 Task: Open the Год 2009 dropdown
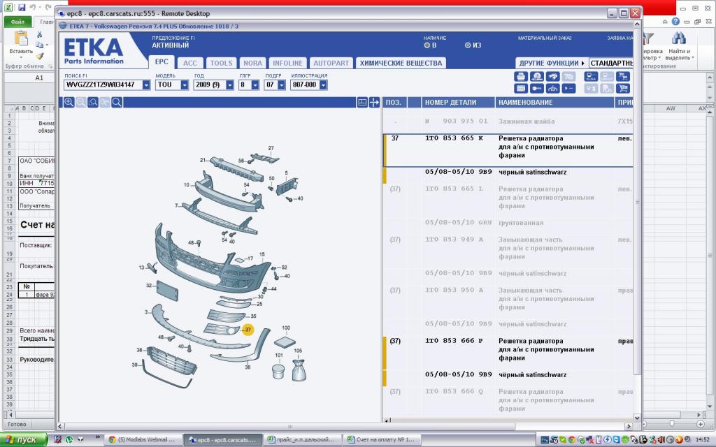pyautogui.click(x=229, y=85)
